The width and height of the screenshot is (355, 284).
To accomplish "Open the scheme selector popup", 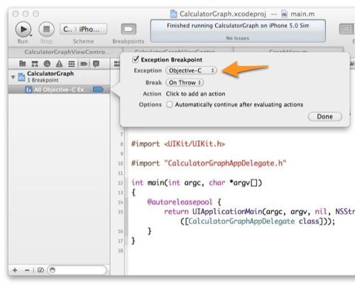I will [83, 29].
